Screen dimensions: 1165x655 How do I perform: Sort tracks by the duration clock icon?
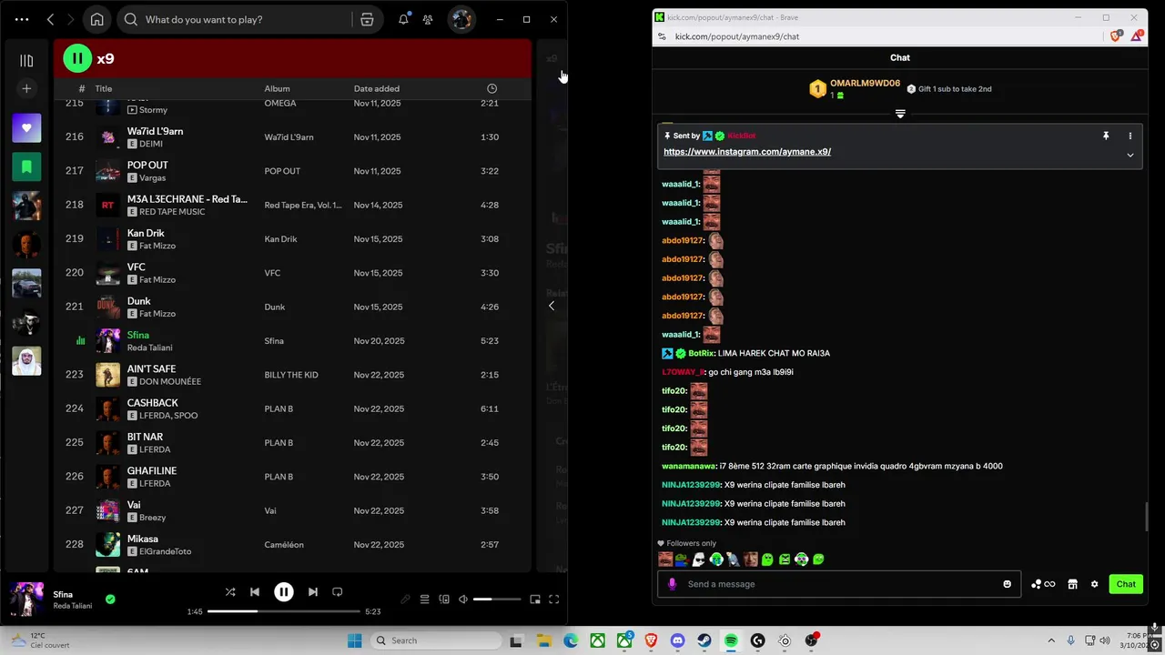click(x=491, y=88)
